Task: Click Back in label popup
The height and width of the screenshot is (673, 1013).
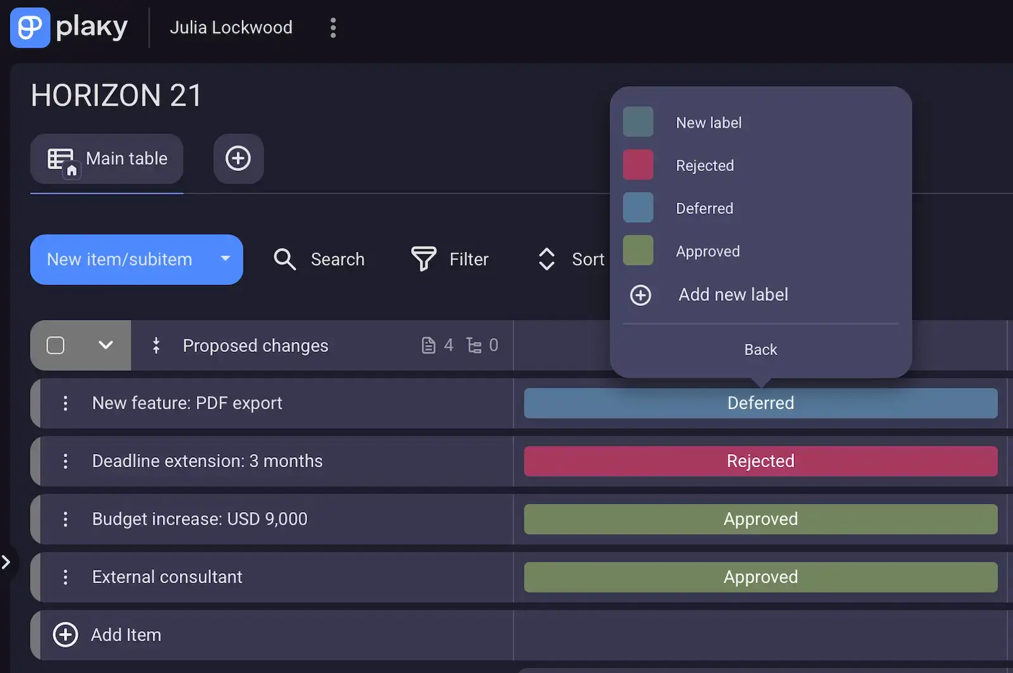Action: (760, 350)
